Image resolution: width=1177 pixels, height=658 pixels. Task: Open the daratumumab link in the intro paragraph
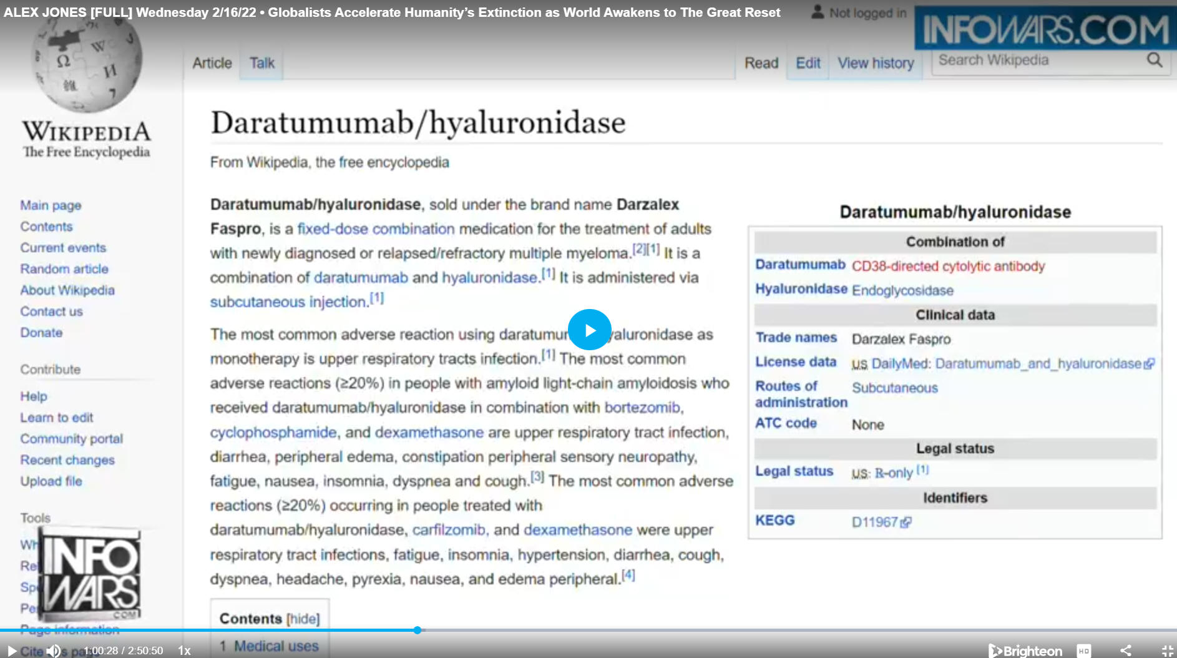tap(361, 278)
